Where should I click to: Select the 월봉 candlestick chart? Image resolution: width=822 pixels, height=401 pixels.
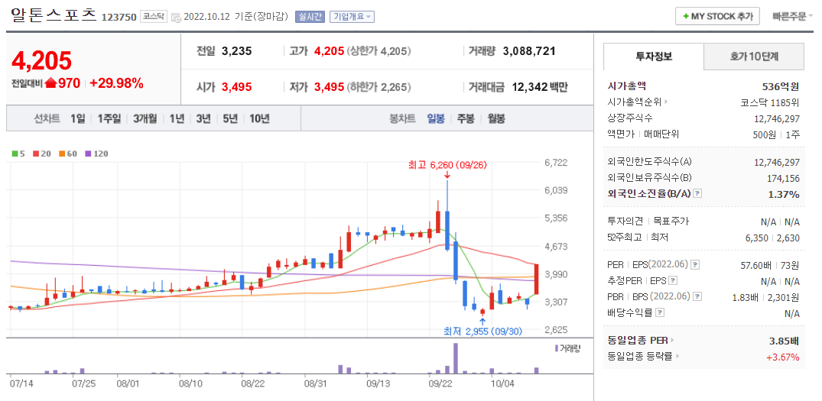tap(496, 119)
